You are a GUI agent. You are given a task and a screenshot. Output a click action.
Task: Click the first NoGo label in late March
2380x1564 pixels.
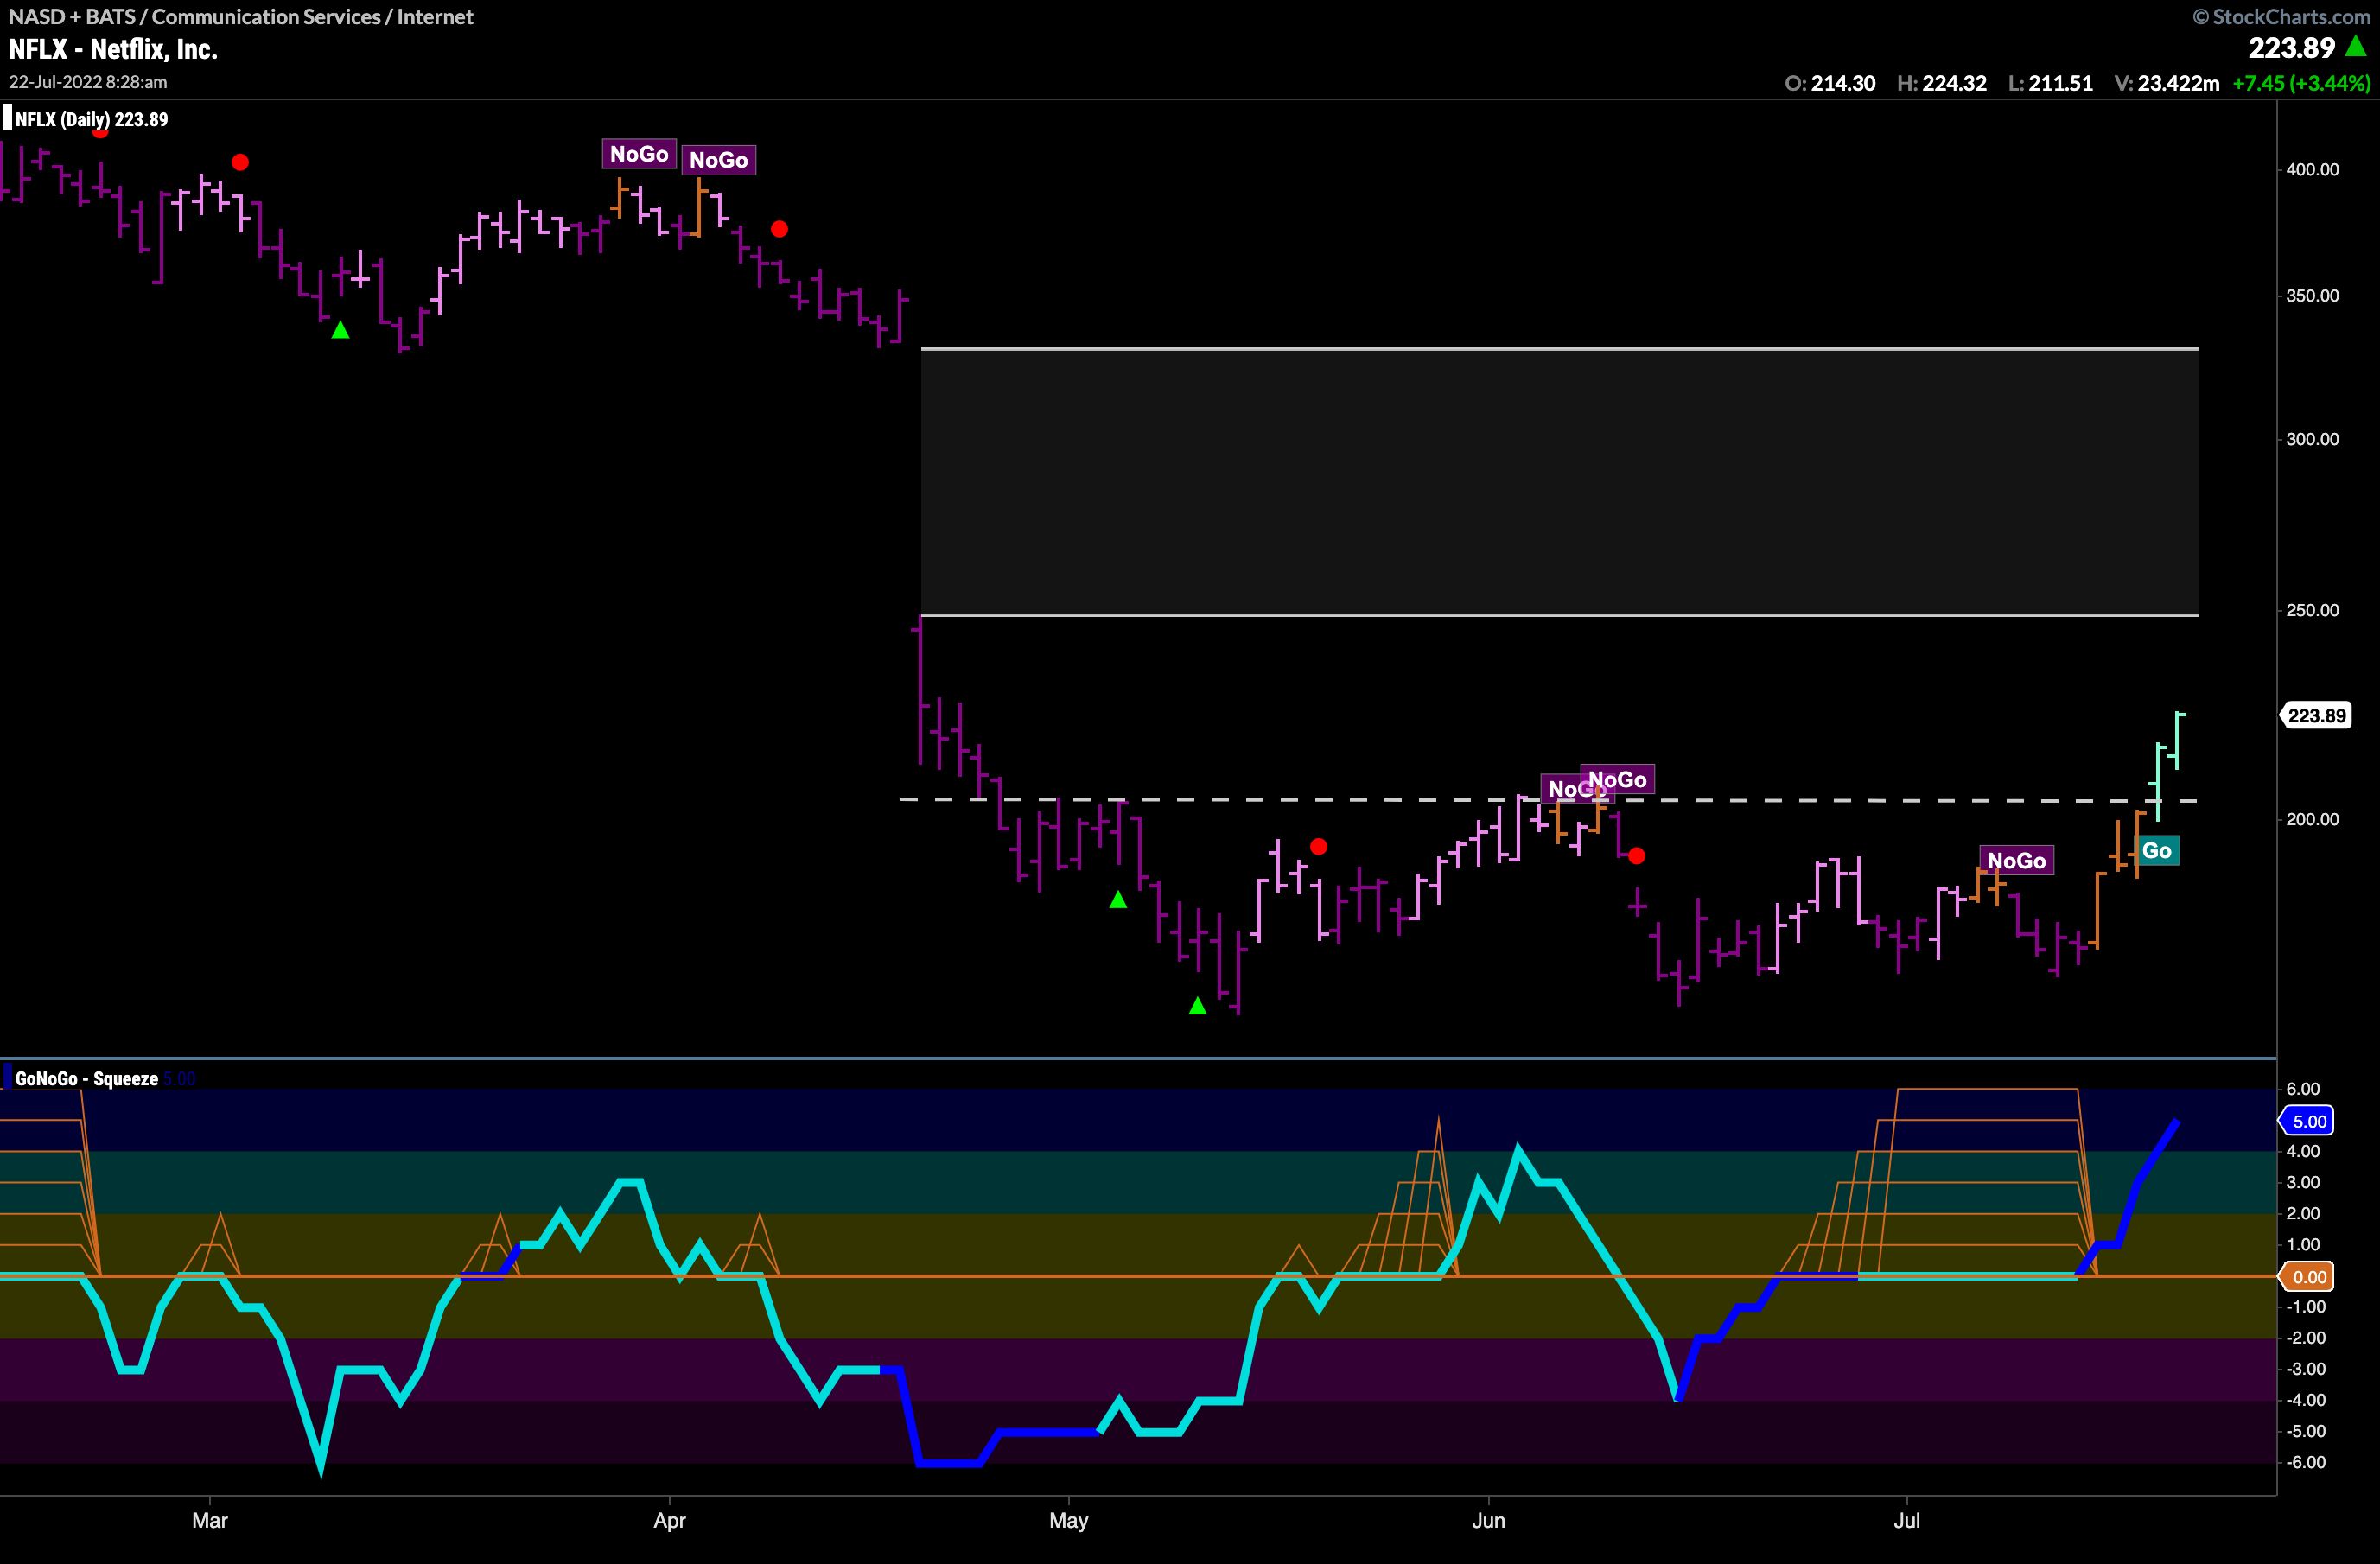[x=639, y=154]
